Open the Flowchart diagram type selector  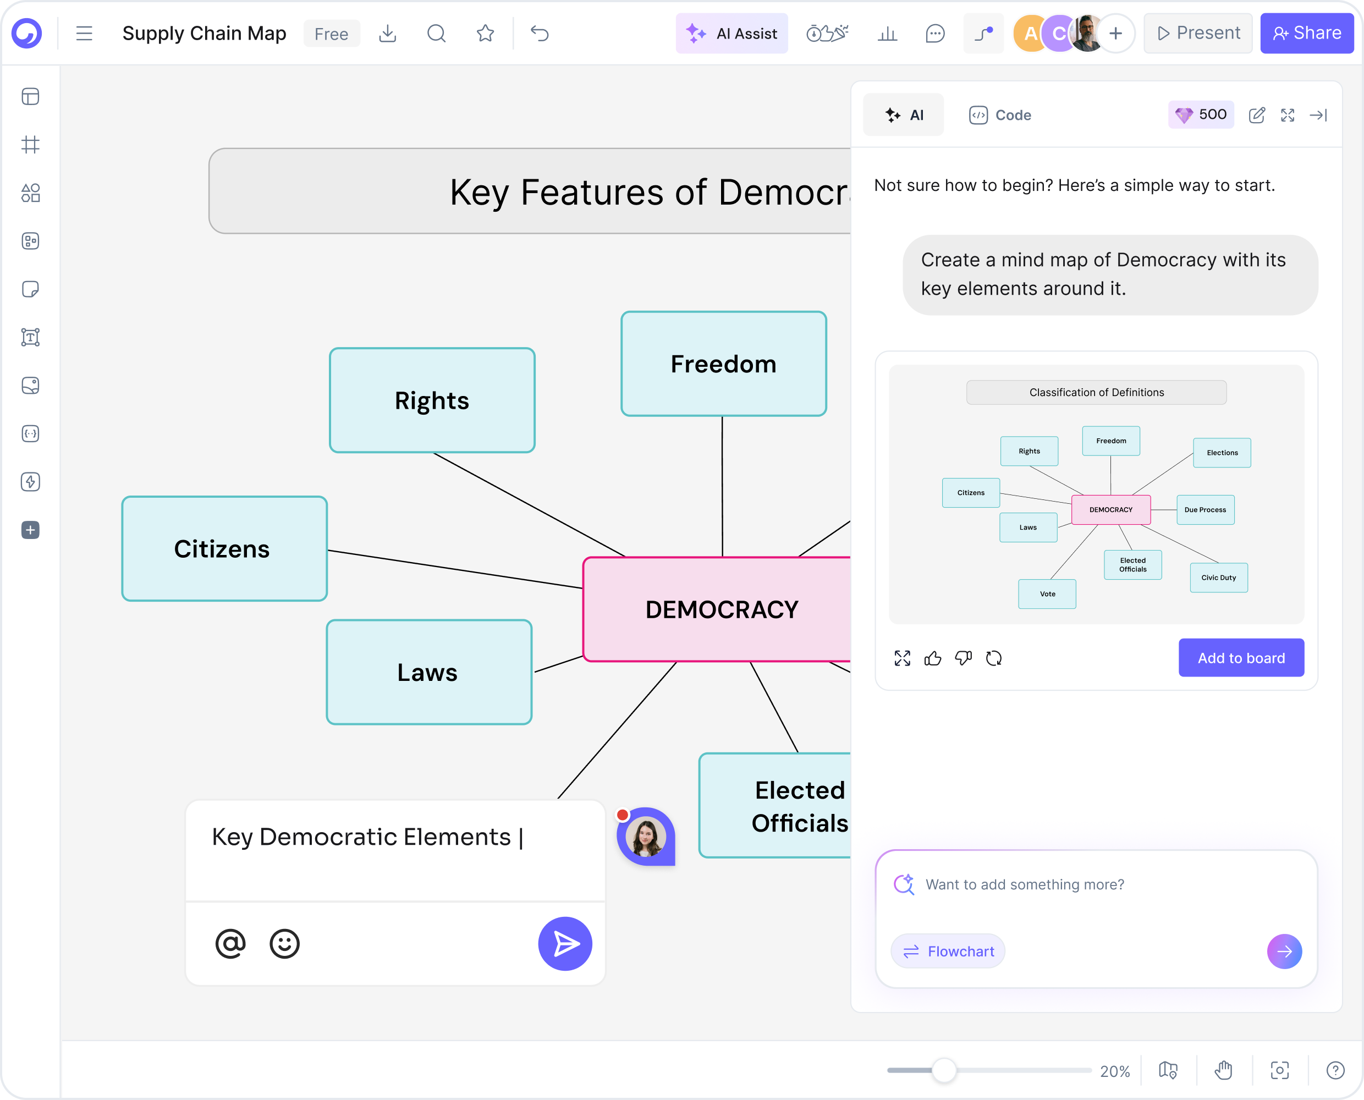point(948,952)
